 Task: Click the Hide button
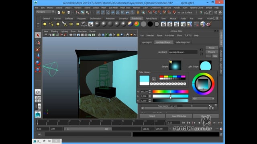(x=215, y=56)
